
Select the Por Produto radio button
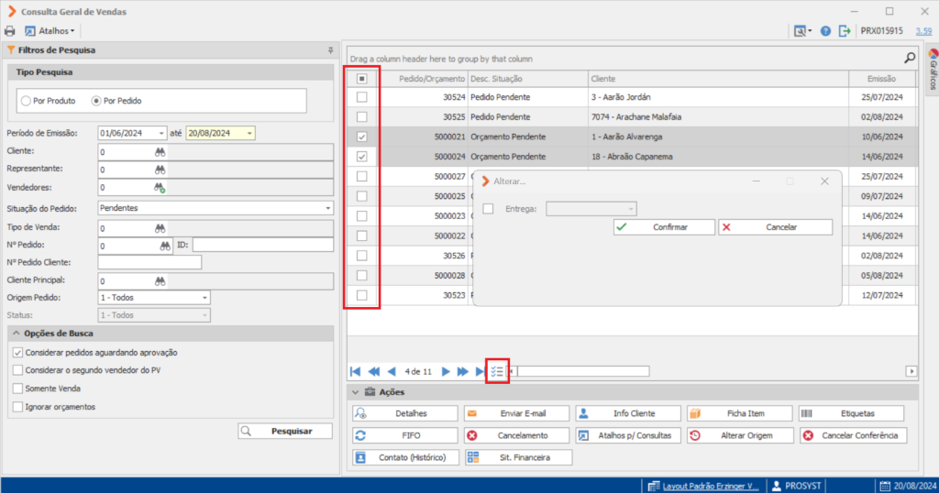pos(26,101)
